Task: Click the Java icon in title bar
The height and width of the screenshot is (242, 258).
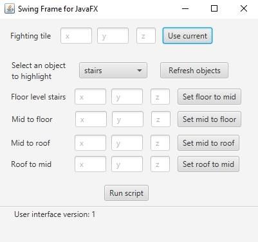Action: (x=10, y=9)
